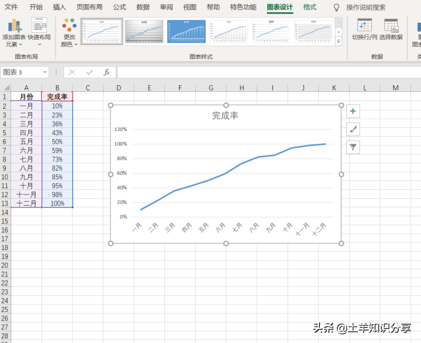Image resolution: width=421 pixels, height=343 pixels.
Task: Select column B header
Action: (57, 88)
